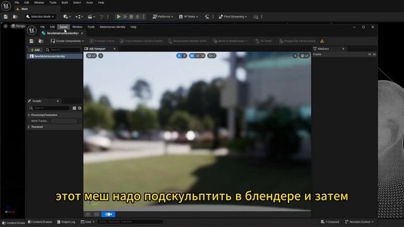
Task: Click the Details search field
Action: [x=49, y=108]
